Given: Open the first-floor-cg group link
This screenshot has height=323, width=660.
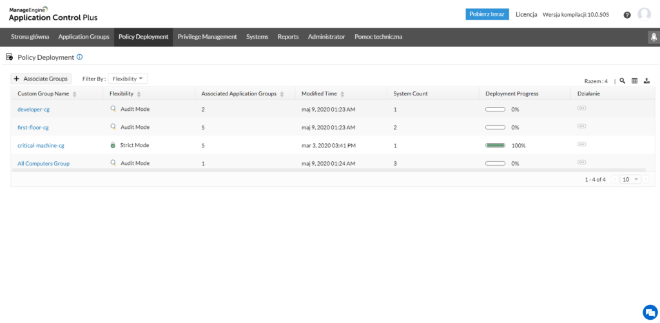Looking at the screenshot, I should pos(33,128).
